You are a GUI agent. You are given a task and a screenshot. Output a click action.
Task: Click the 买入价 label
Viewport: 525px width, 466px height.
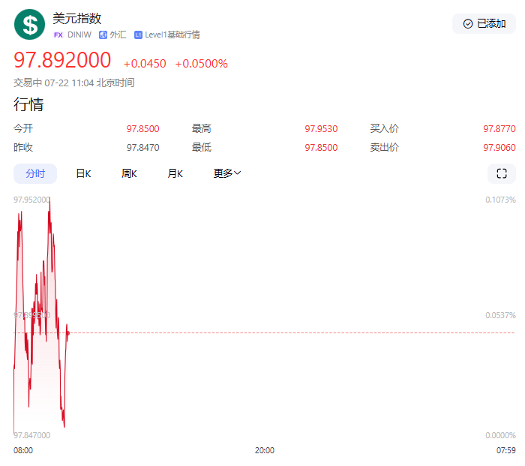[x=384, y=128]
